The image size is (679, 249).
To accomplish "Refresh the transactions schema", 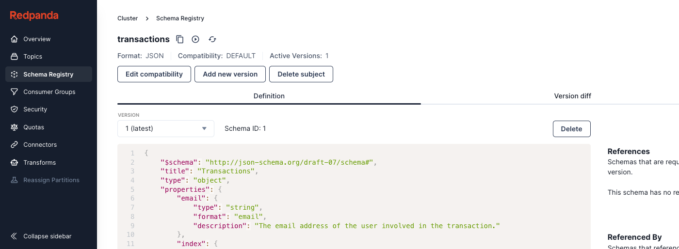I will click(x=212, y=39).
